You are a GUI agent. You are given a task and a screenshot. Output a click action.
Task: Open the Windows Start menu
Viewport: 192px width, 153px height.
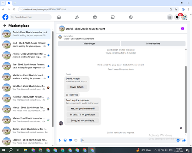(3, 150)
